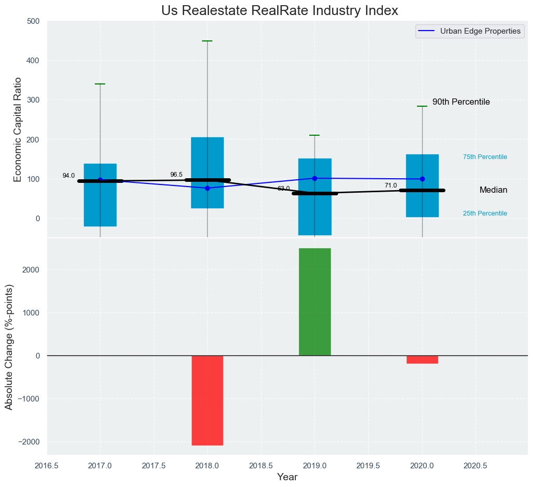
Task: Click the Absolute Change axis label
Action: (x=9, y=347)
